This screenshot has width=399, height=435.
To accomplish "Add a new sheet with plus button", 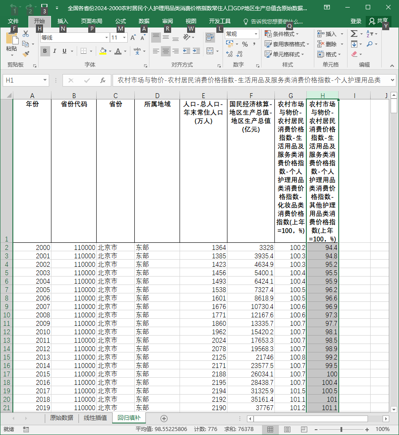I will pyautogui.click(x=164, y=418).
